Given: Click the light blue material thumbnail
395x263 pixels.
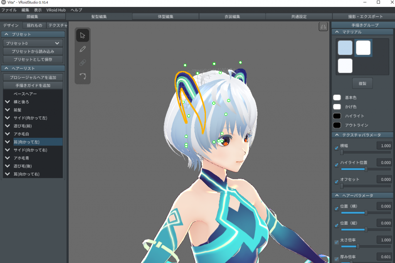Looking at the screenshot, I should [x=345, y=48].
